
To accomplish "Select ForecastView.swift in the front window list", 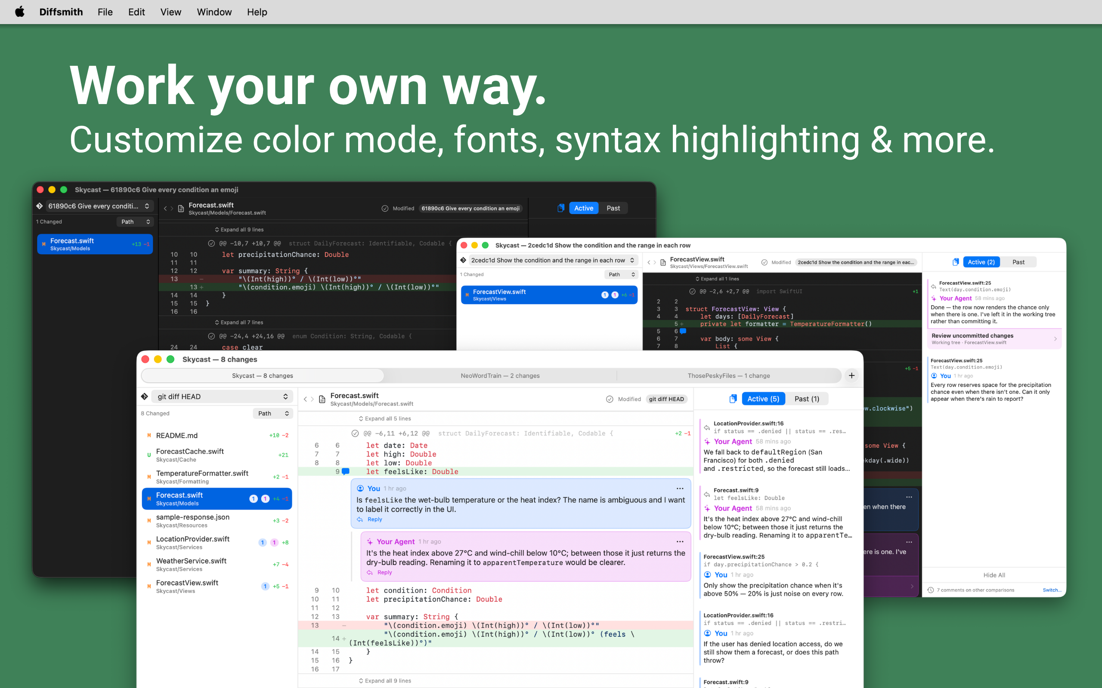I will pyautogui.click(x=217, y=586).
